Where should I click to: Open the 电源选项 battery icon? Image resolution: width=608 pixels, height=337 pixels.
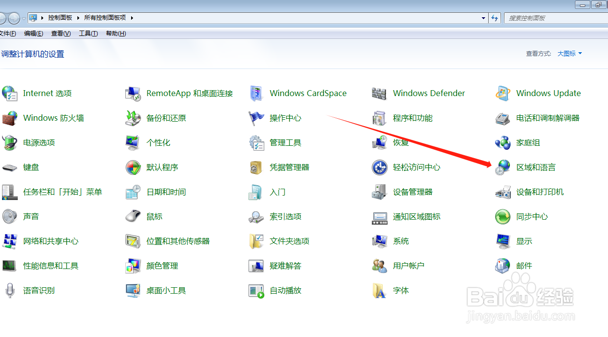pos(9,142)
